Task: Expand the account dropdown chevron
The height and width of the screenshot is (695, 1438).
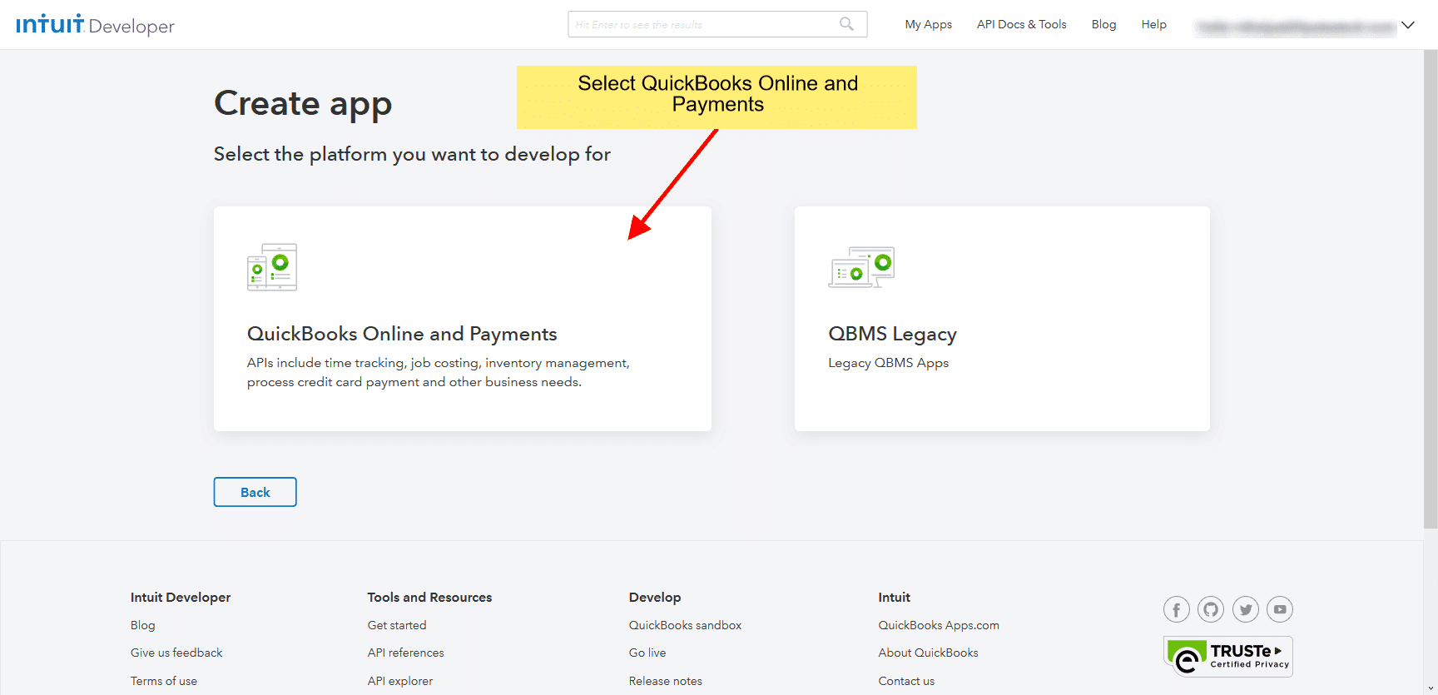Action: tap(1408, 25)
